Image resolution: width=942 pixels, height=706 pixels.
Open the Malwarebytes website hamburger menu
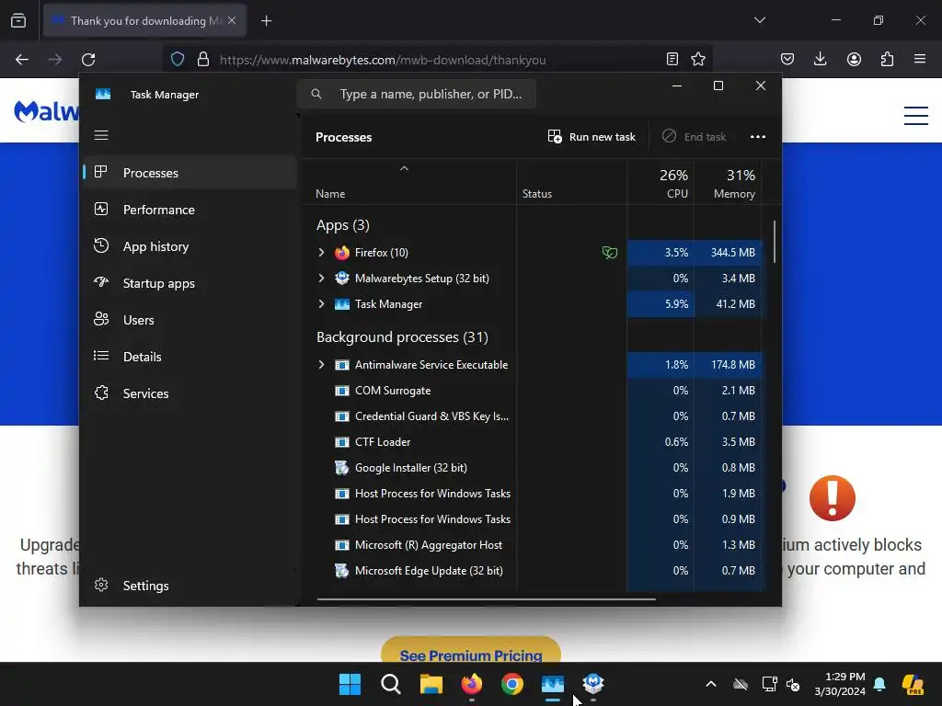point(916,115)
